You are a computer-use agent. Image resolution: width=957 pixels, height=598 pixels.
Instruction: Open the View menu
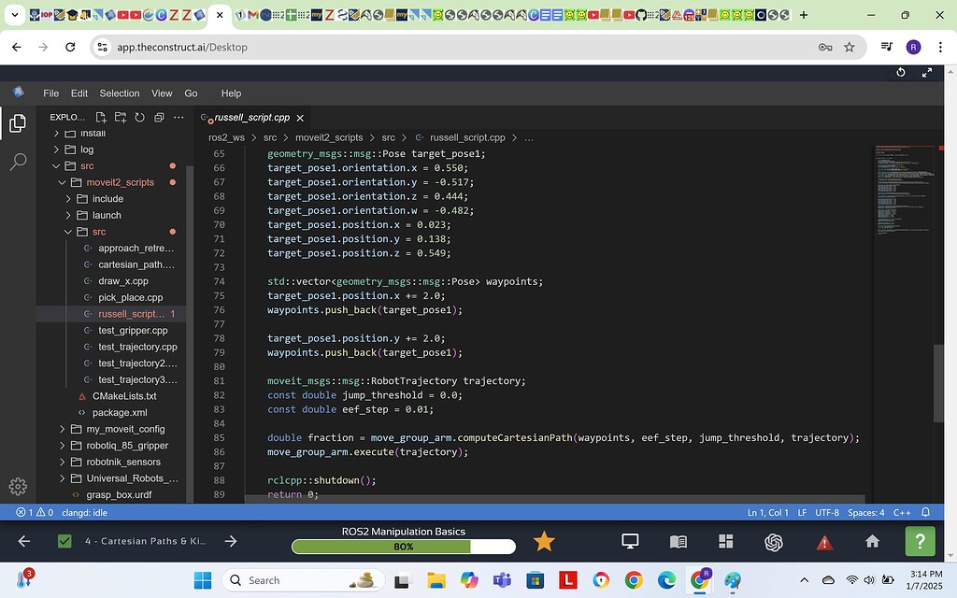[x=161, y=93]
